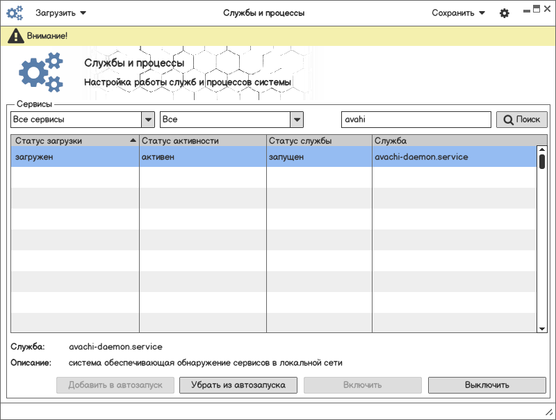The image size is (556, 420).
Task: Open settings via the gear icon
Action: point(505,13)
